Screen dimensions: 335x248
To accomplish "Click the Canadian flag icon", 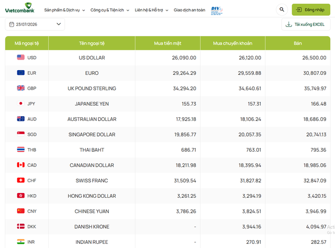I will 21,165.
